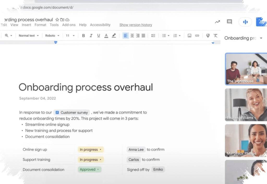Select the paint format tool
Screen dimensions: 267x184
coord(208,35)
